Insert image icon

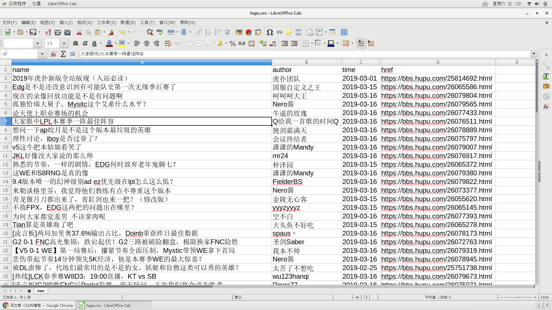click(x=239, y=32)
